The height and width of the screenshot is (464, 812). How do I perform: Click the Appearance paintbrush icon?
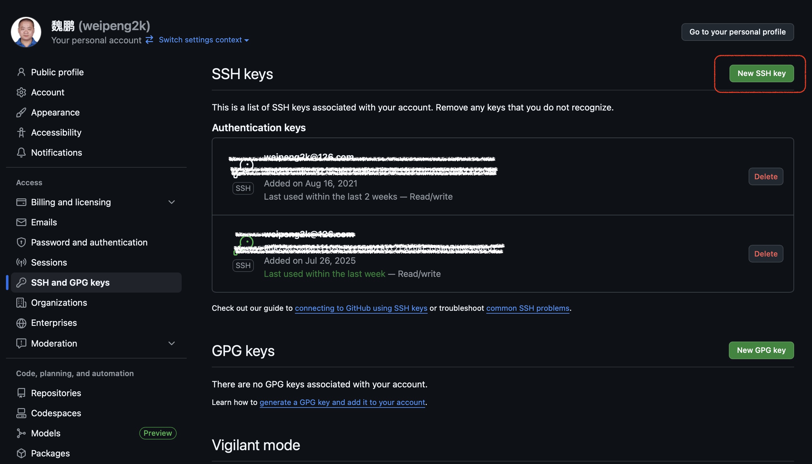point(21,112)
